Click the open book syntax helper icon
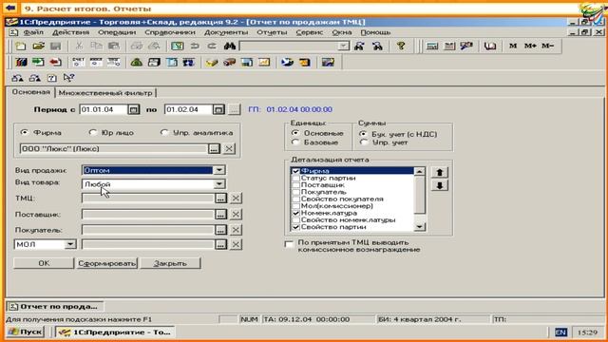 click(x=490, y=47)
